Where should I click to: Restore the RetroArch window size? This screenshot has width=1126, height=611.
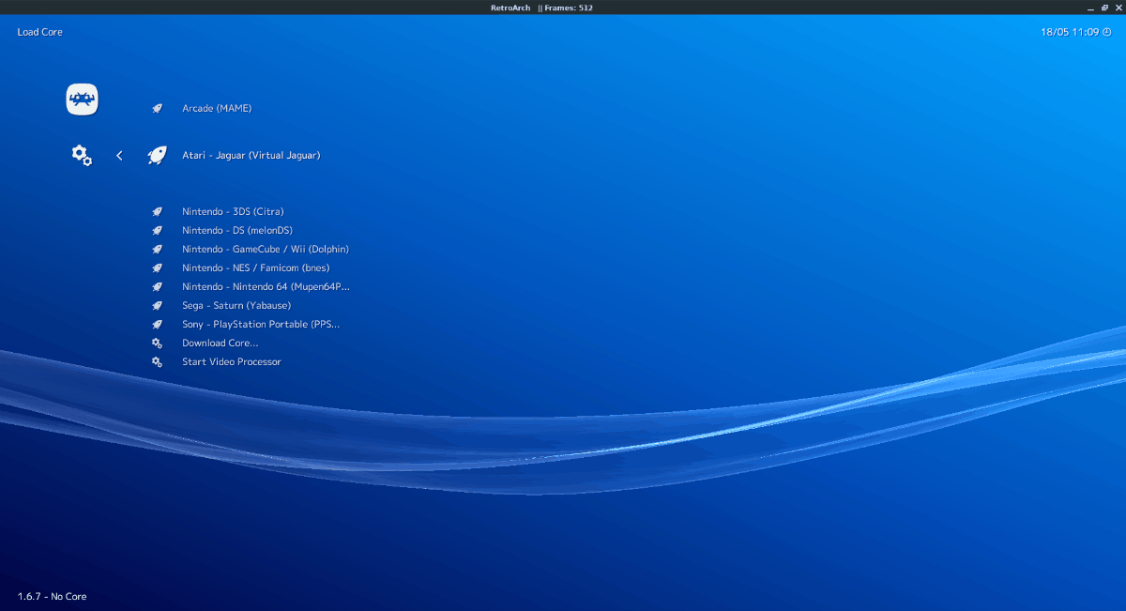coord(1104,8)
